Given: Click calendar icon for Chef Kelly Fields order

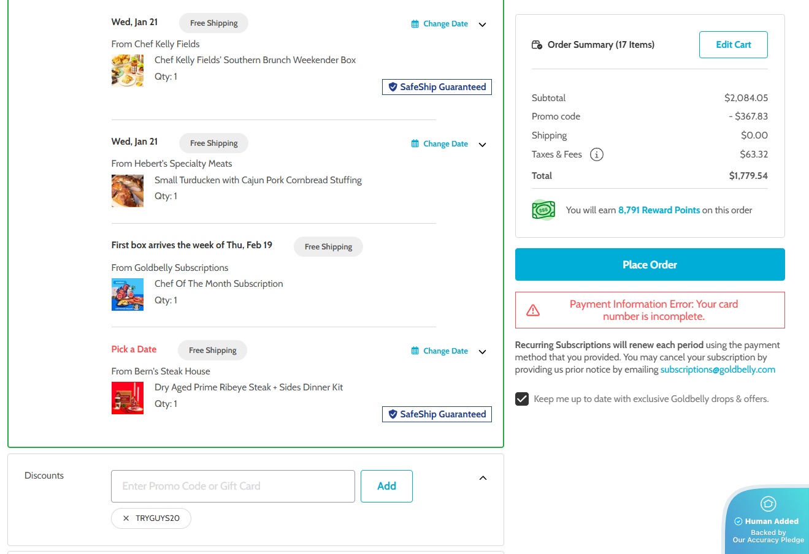Looking at the screenshot, I should coord(415,24).
